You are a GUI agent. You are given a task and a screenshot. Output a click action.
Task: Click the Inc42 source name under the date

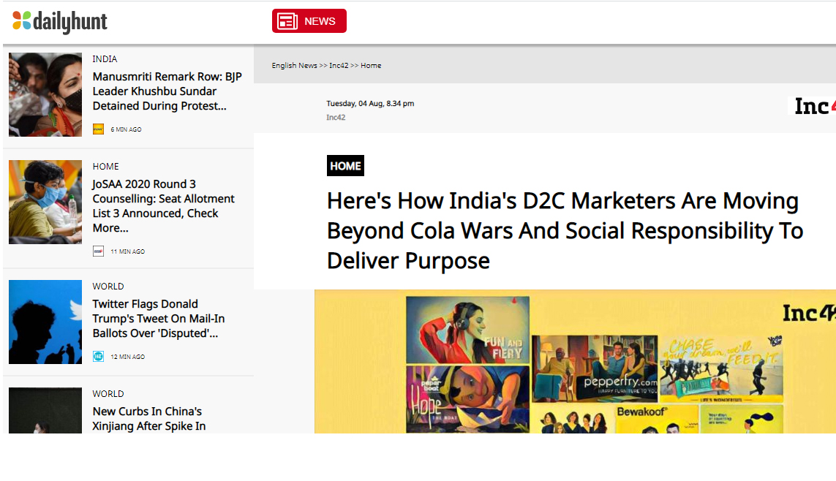click(336, 118)
